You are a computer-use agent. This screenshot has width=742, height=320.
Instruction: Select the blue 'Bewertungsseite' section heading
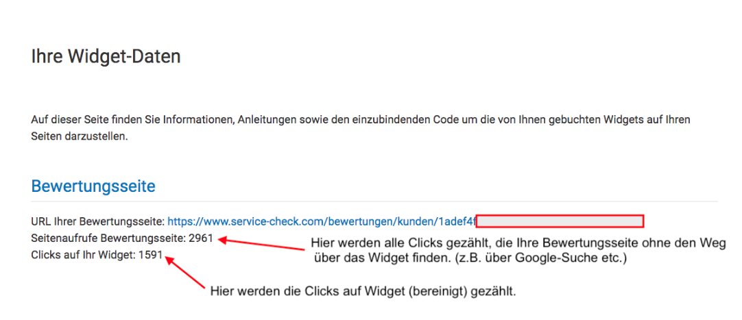(93, 186)
